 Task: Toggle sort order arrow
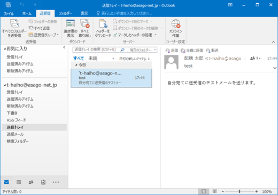tap(149, 59)
